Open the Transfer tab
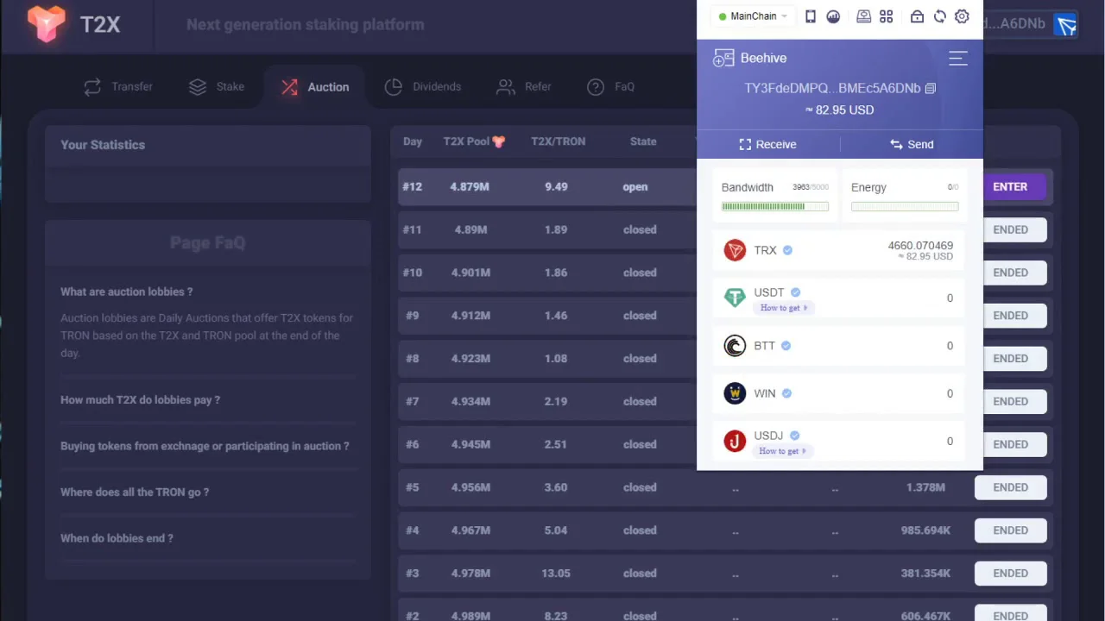 (118, 86)
